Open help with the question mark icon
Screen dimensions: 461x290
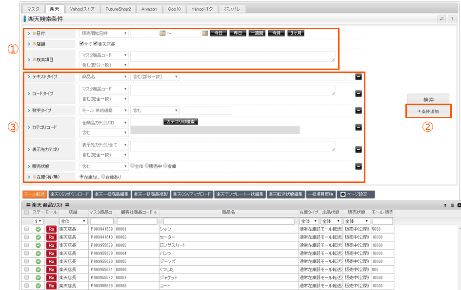click(x=452, y=19)
